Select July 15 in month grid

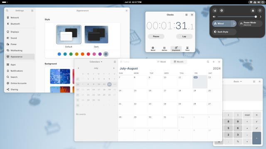(140, 95)
